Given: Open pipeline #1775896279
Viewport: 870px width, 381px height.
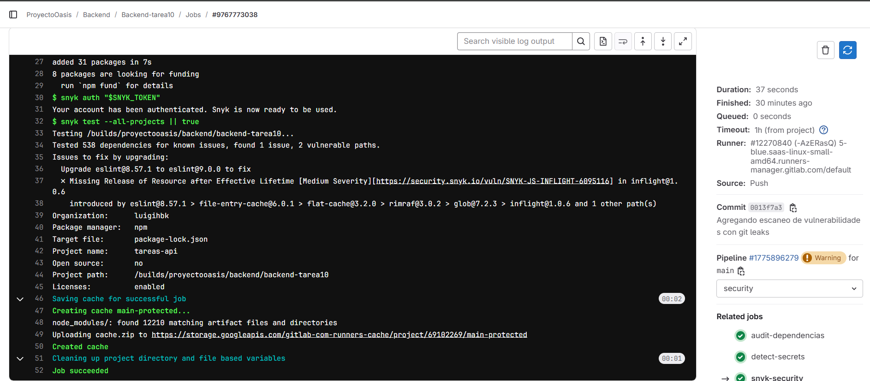Looking at the screenshot, I should [774, 258].
